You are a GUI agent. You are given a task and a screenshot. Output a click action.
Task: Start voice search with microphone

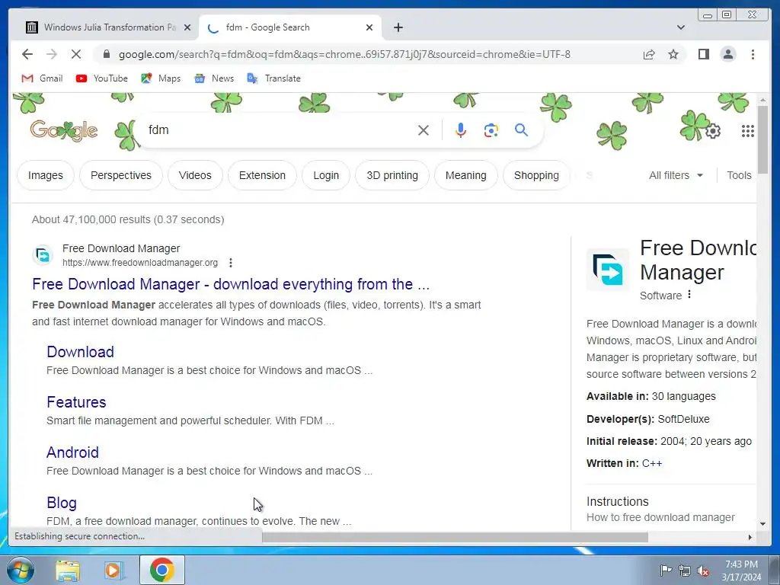[461, 130]
